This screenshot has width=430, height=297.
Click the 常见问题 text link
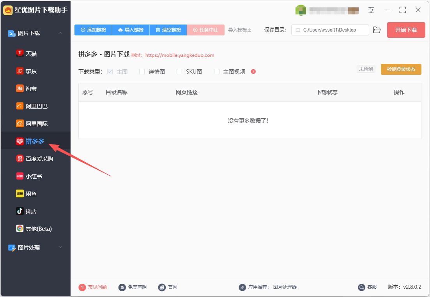pyautogui.click(x=97, y=287)
